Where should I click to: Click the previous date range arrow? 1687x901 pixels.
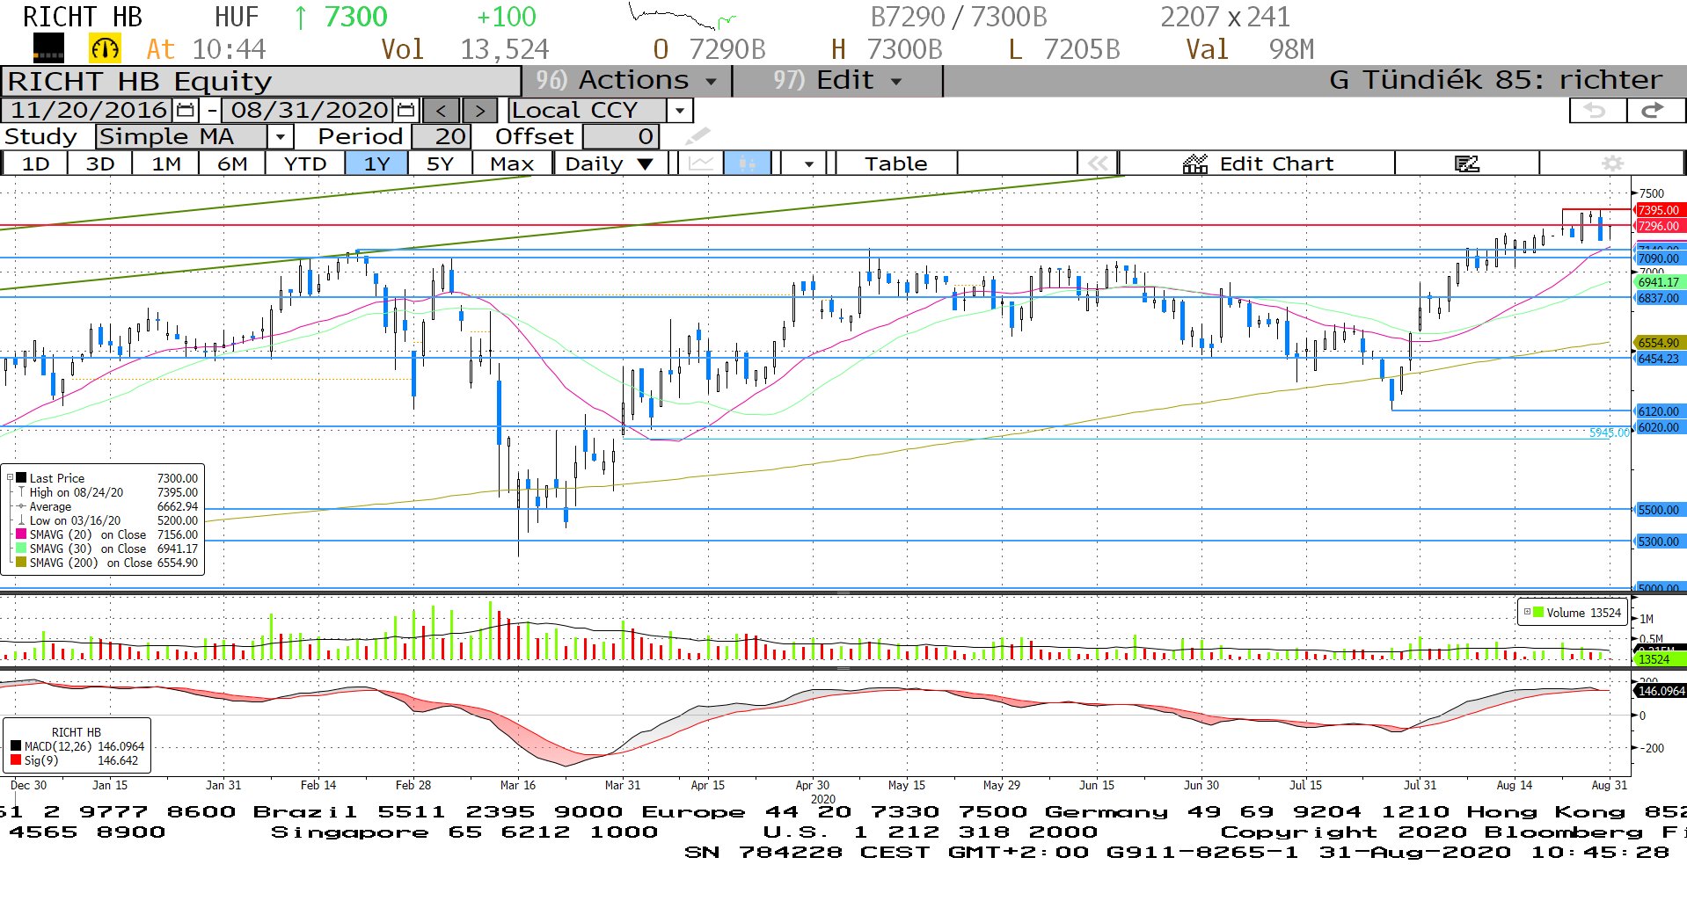(x=442, y=111)
